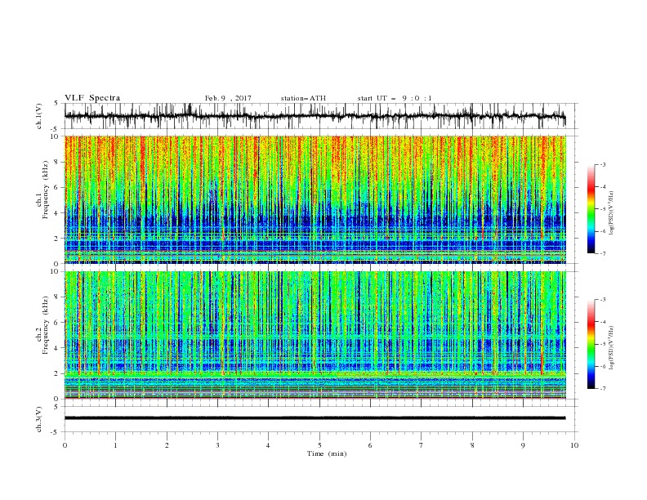647x500 pixels.
Task: Click time axis tick label "9"
Action: coord(523,445)
